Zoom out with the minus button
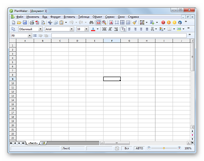 [149, 148]
